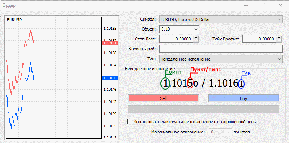This screenshot has height=143, width=289.
Task: Decrease Take Profit with the down arrow
Action: pos(279,40)
